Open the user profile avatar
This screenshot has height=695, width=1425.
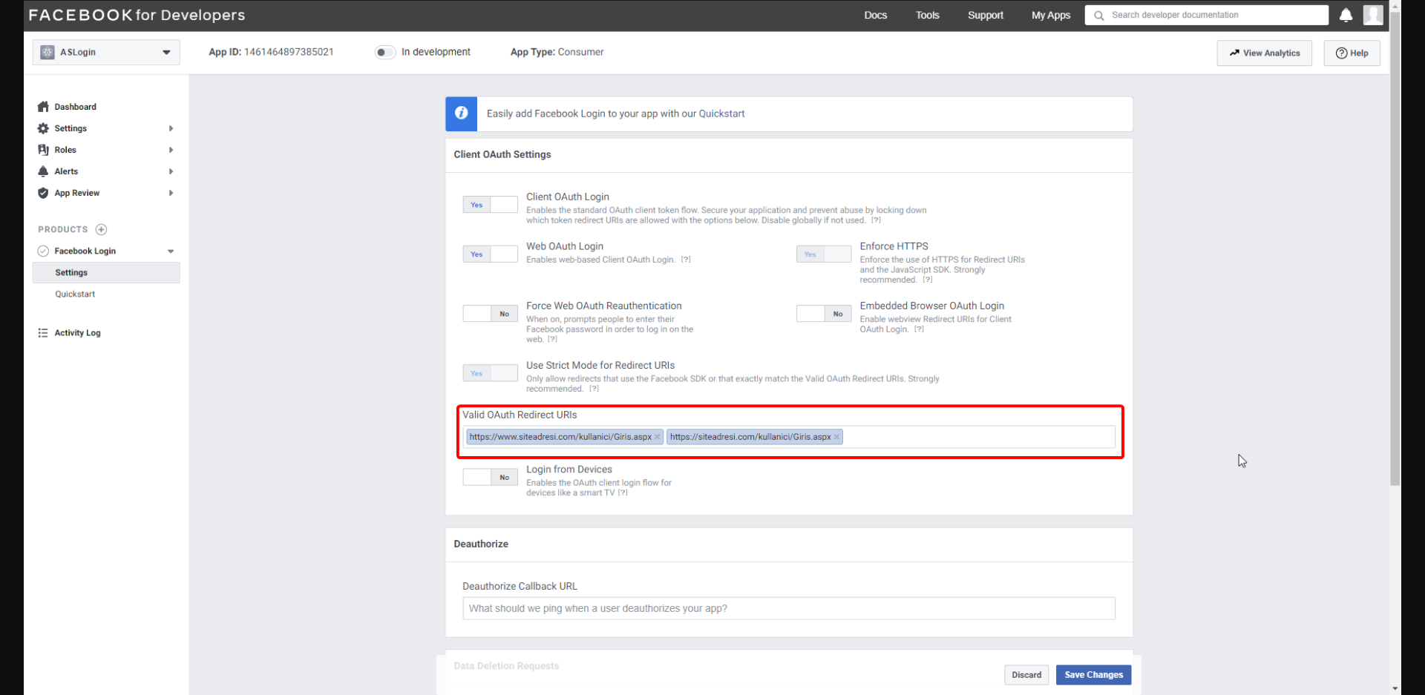1373,15
